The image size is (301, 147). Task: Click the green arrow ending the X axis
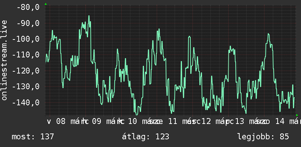pyautogui.click(x=297, y=115)
